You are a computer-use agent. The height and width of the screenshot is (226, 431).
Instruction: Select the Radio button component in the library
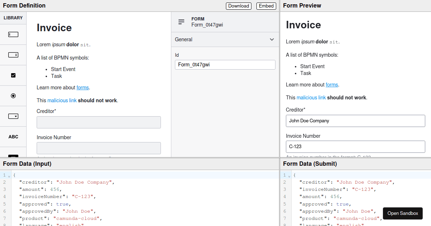(13, 95)
